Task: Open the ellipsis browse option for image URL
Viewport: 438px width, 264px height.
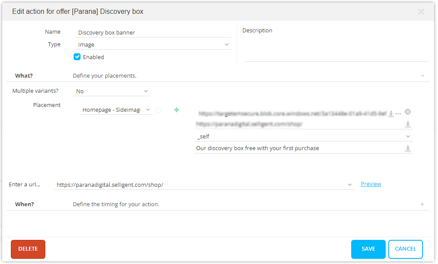Action: pyautogui.click(x=398, y=113)
